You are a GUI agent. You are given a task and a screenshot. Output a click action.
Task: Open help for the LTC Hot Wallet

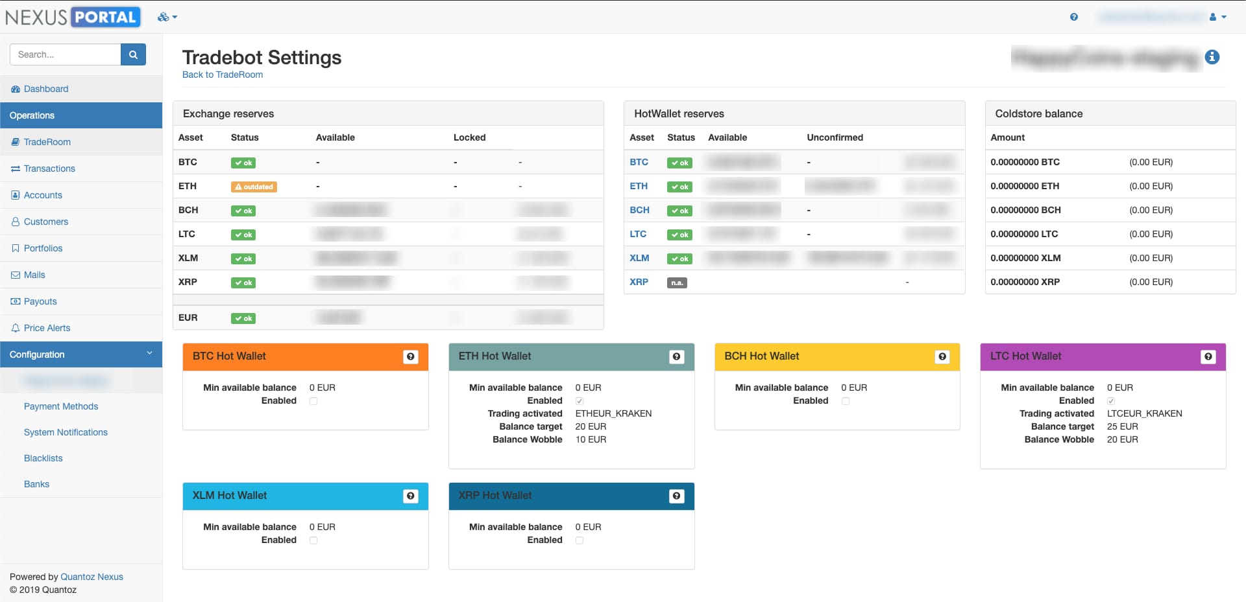pos(1208,356)
